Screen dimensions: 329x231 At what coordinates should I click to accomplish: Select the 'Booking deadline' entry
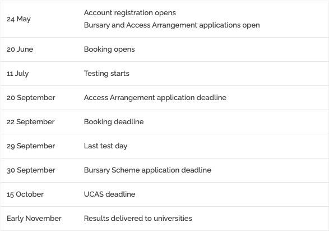pos(114,122)
